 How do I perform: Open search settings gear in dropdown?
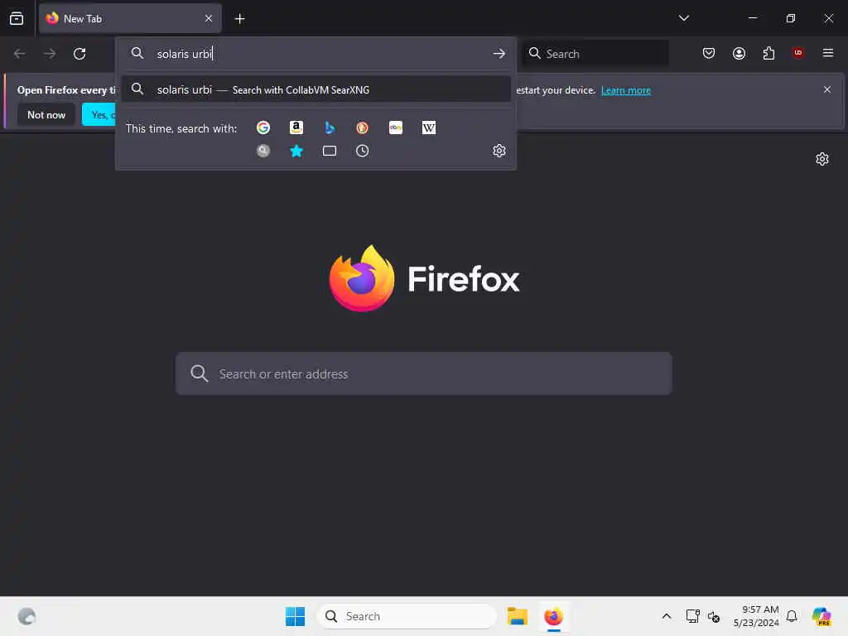499,151
